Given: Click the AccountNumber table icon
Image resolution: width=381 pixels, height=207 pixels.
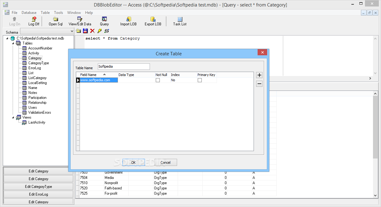Looking at the screenshot, I should point(24,48).
